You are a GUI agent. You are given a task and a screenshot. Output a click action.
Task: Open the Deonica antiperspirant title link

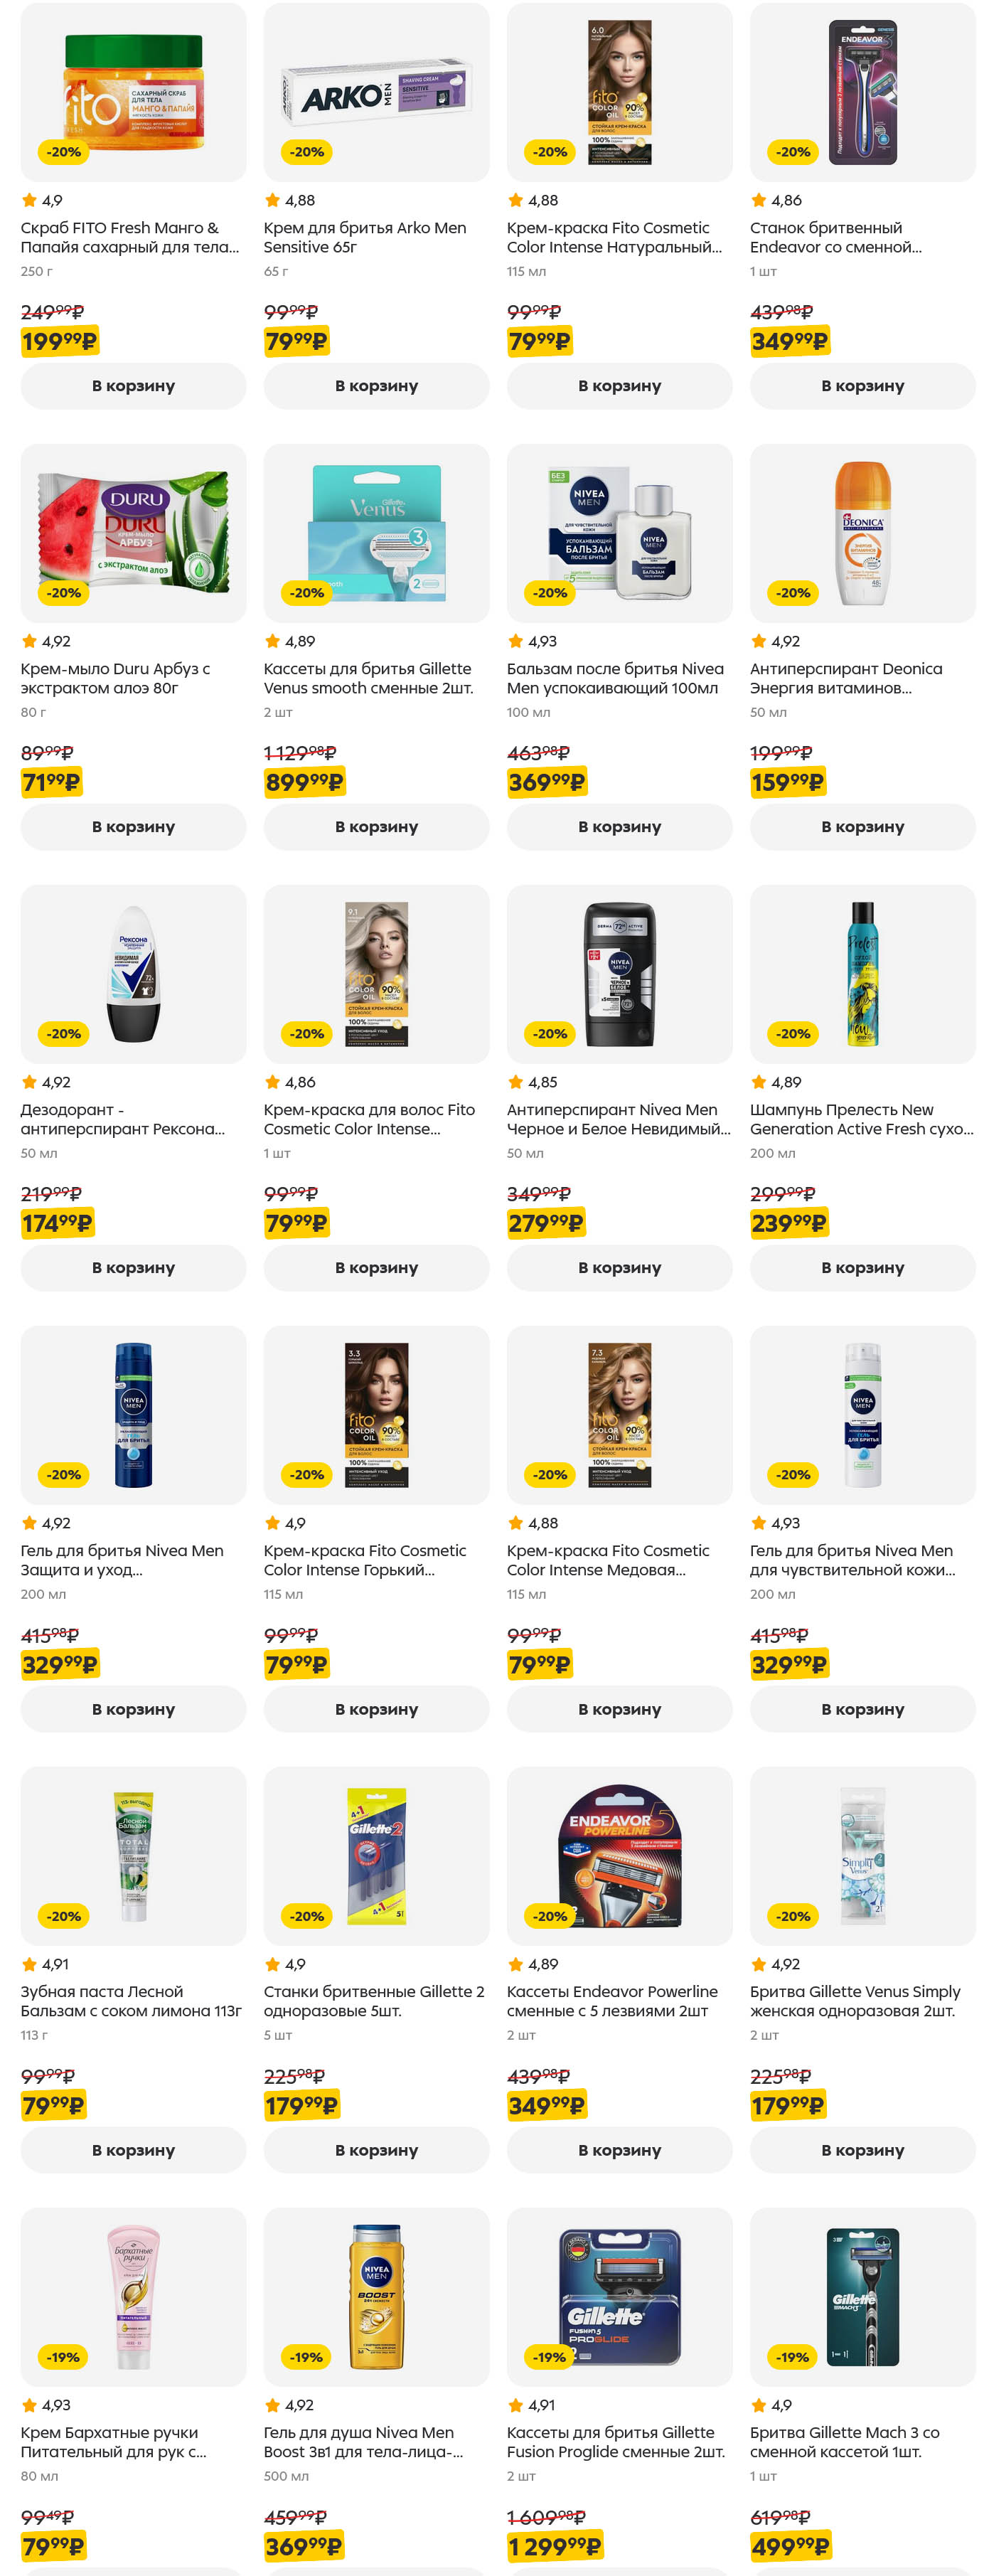(x=845, y=678)
